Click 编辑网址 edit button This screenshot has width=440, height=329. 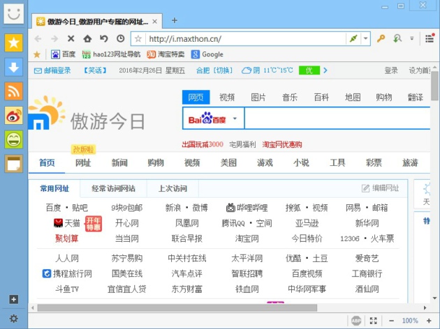click(x=380, y=188)
